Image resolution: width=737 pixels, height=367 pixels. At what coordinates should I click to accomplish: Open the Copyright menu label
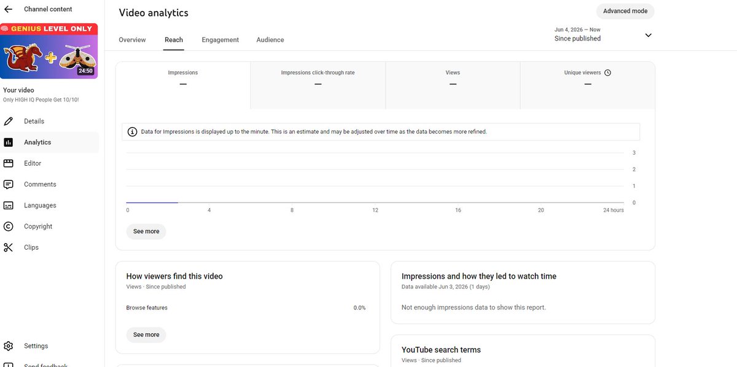click(x=38, y=226)
